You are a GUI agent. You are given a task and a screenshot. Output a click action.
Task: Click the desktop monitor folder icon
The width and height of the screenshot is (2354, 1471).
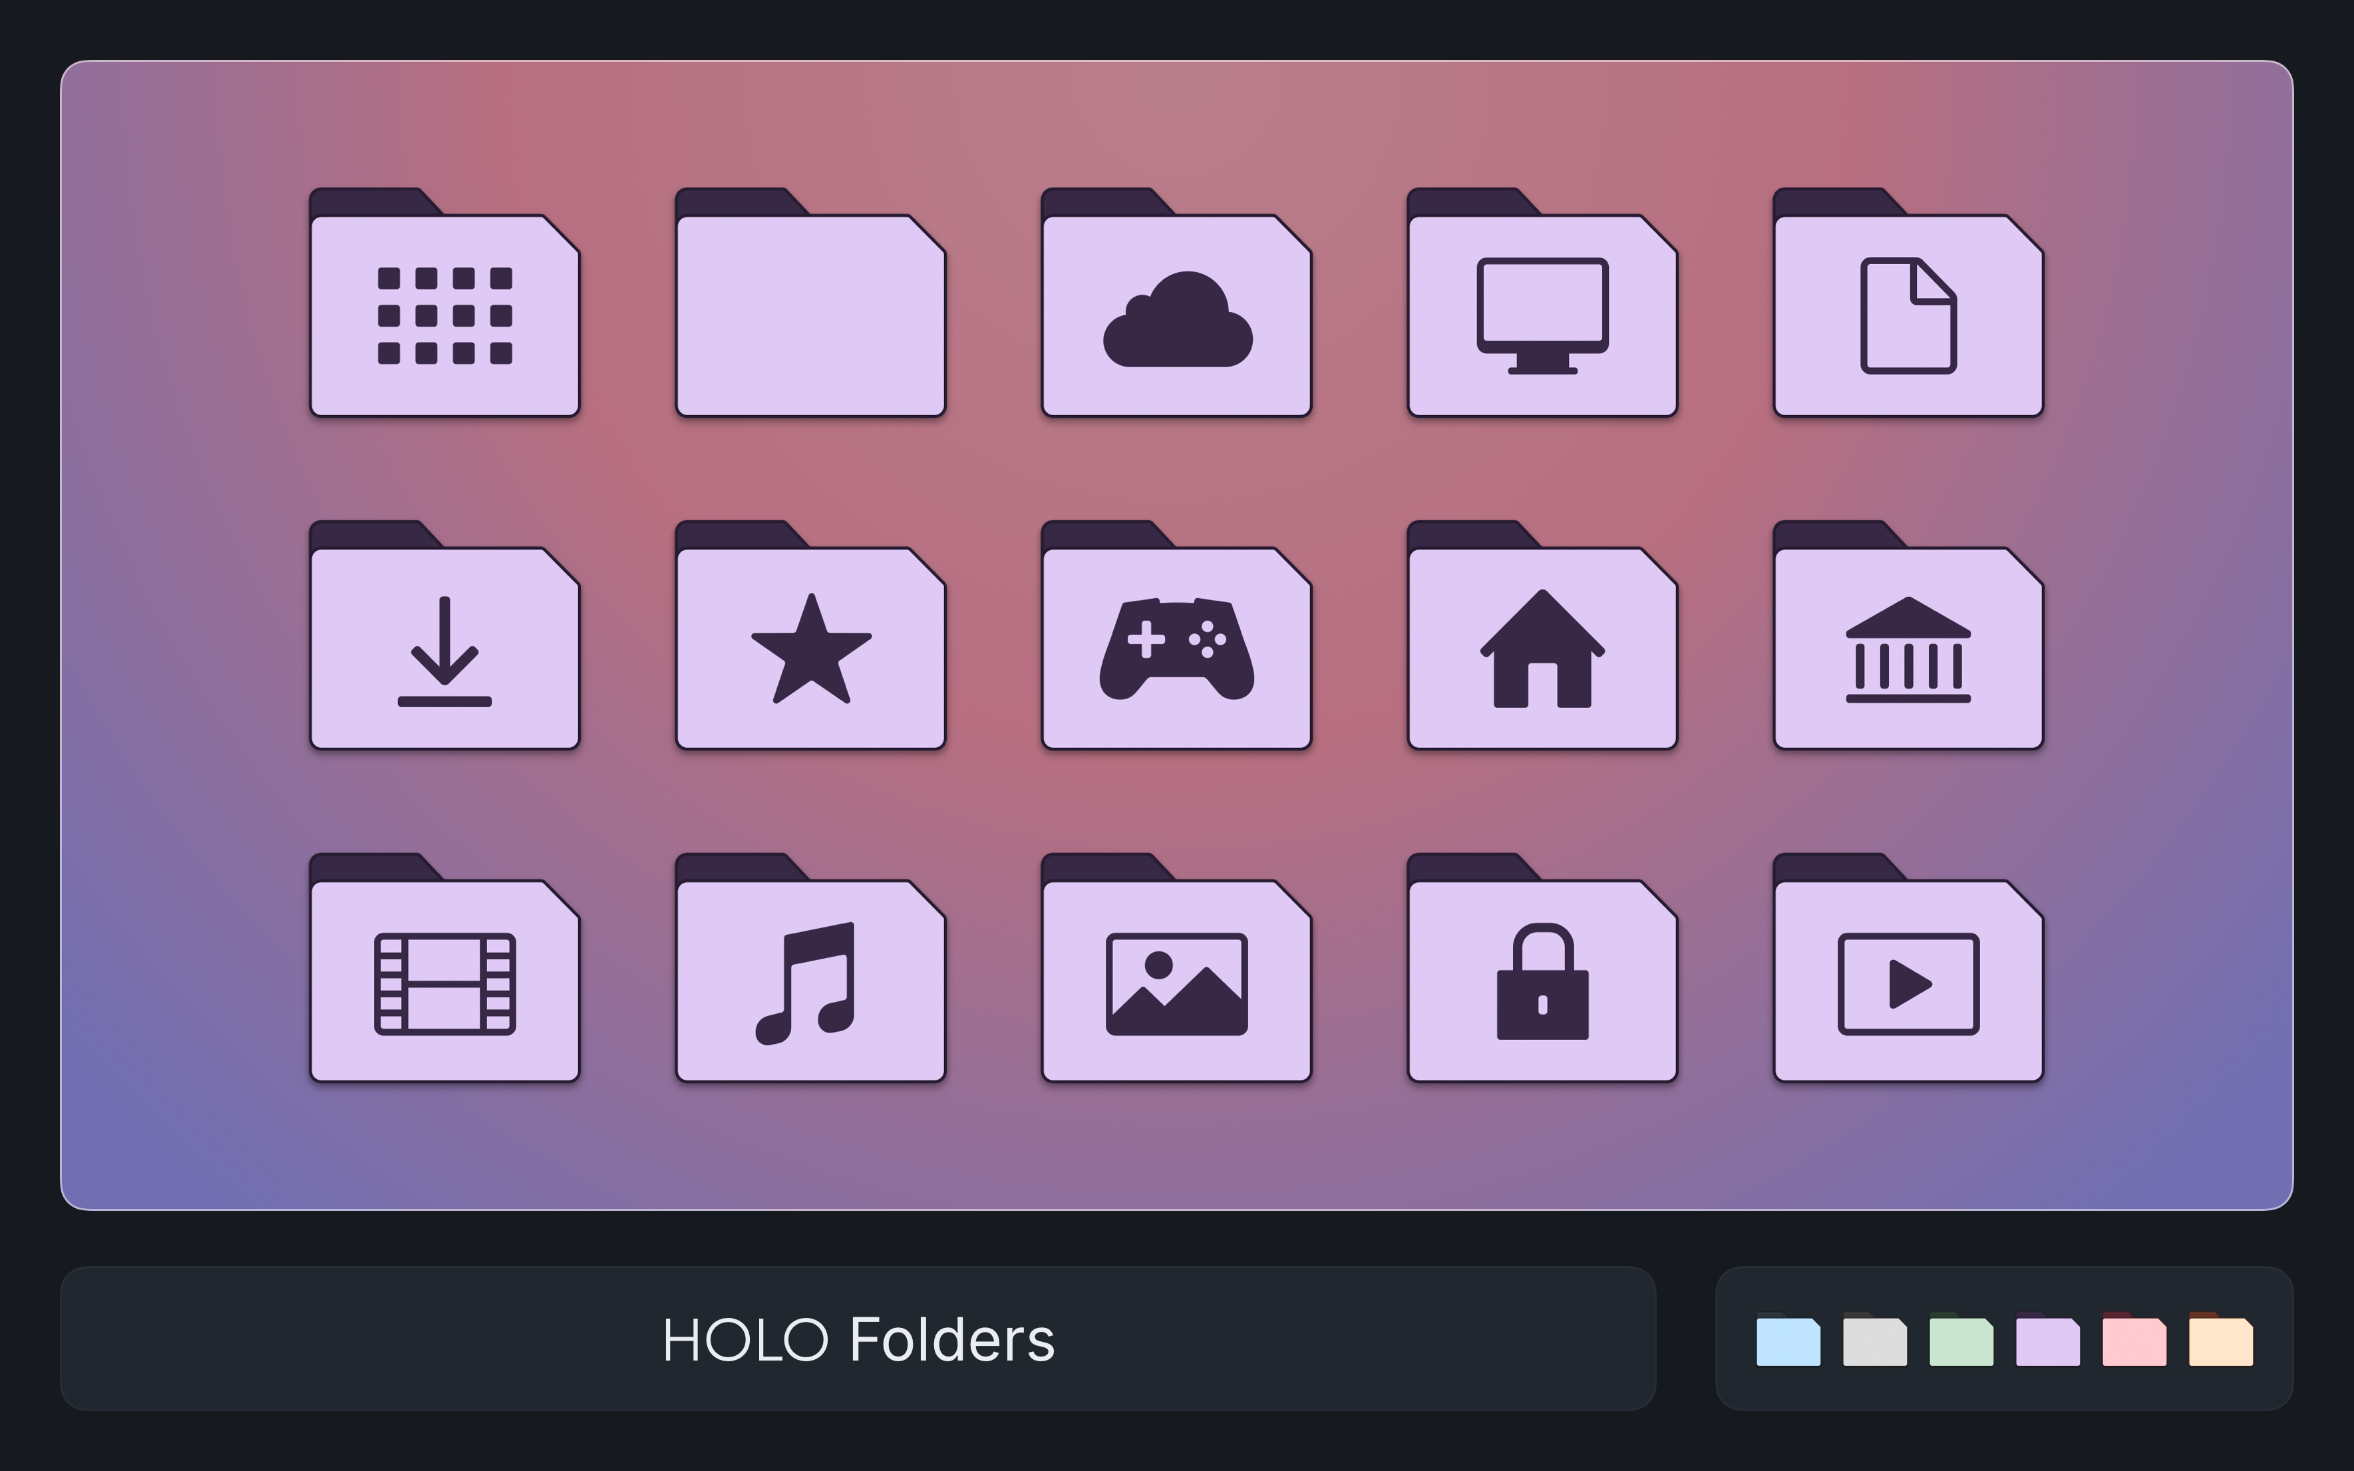[x=1542, y=303]
